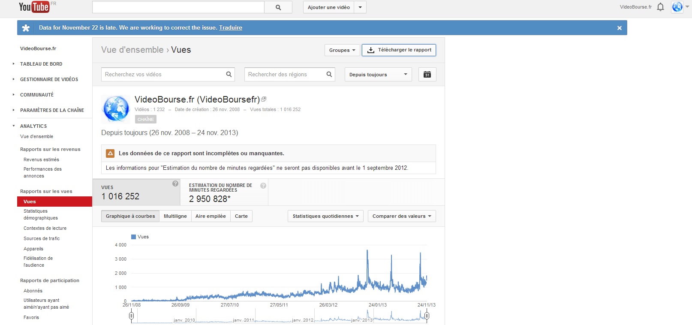Screen dimensions: 692x325
Task: Open the globe account avatar menu
Action: point(677,7)
